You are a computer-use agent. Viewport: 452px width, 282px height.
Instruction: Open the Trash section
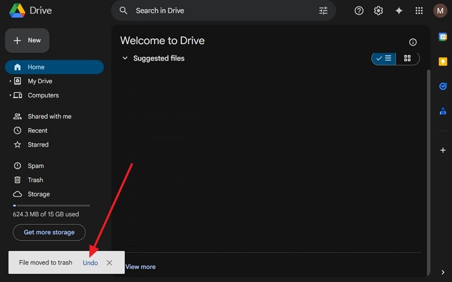click(35, 180)
